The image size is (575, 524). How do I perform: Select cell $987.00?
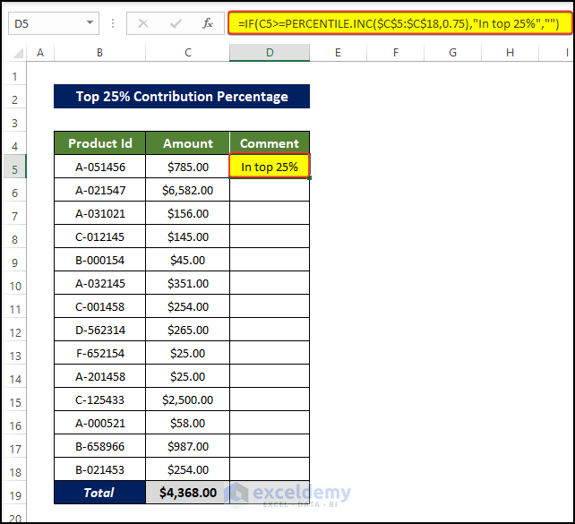188,446
